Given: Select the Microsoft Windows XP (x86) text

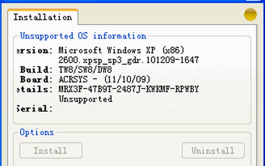Looking at the screenshot, I should 121,50.
